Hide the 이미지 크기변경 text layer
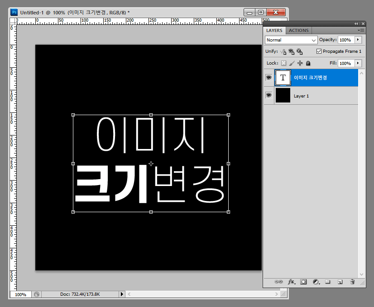 [x=269, y=78]
